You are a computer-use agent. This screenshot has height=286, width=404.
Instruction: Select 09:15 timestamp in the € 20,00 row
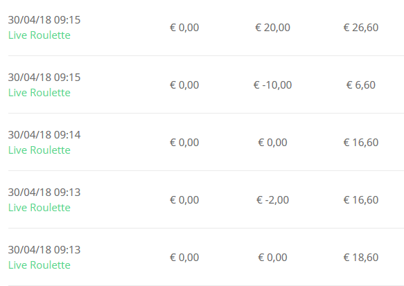pyautogui.click(x=44, y=20)
